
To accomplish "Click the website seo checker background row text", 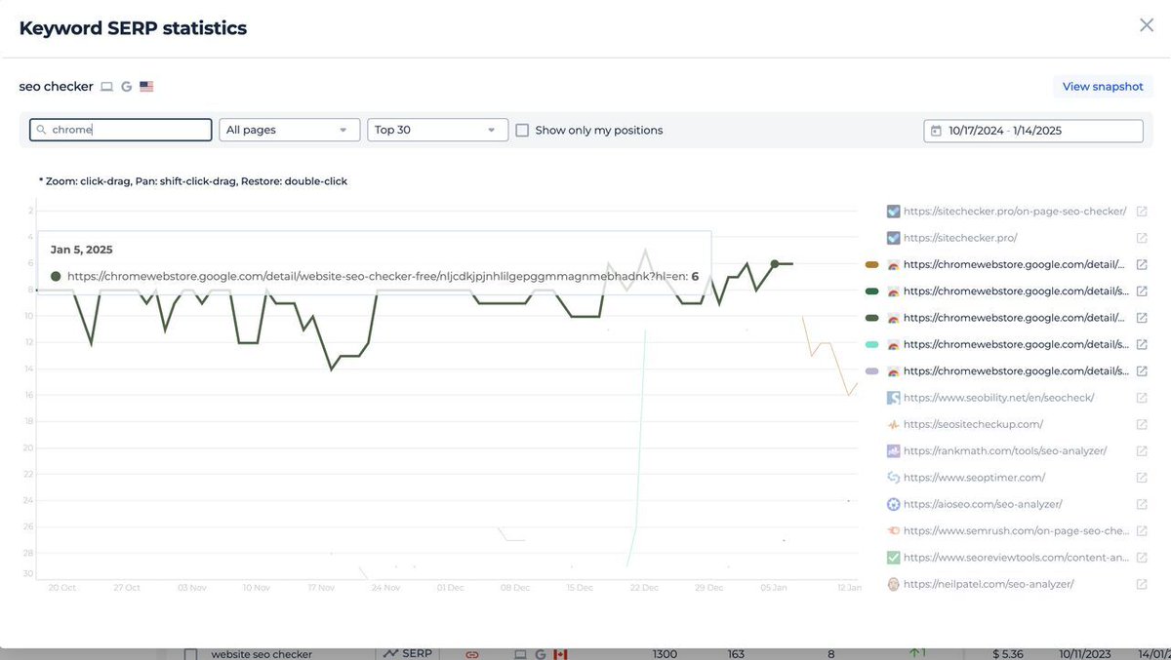I will 260,654.
